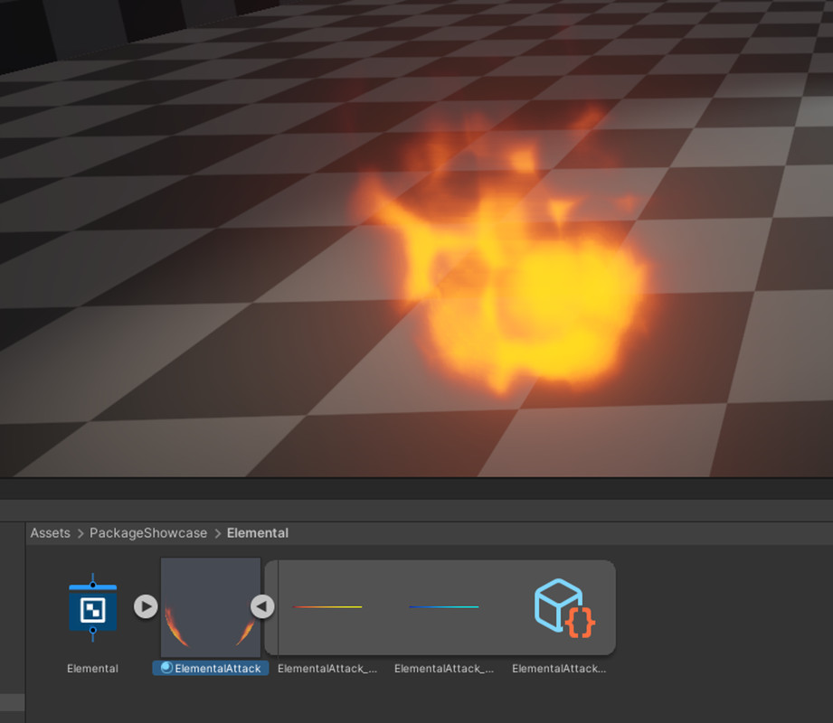Screen dimensions: 833x723
Task: Click the Elemental breadcrumb label
Action: [x=258, y=533]
